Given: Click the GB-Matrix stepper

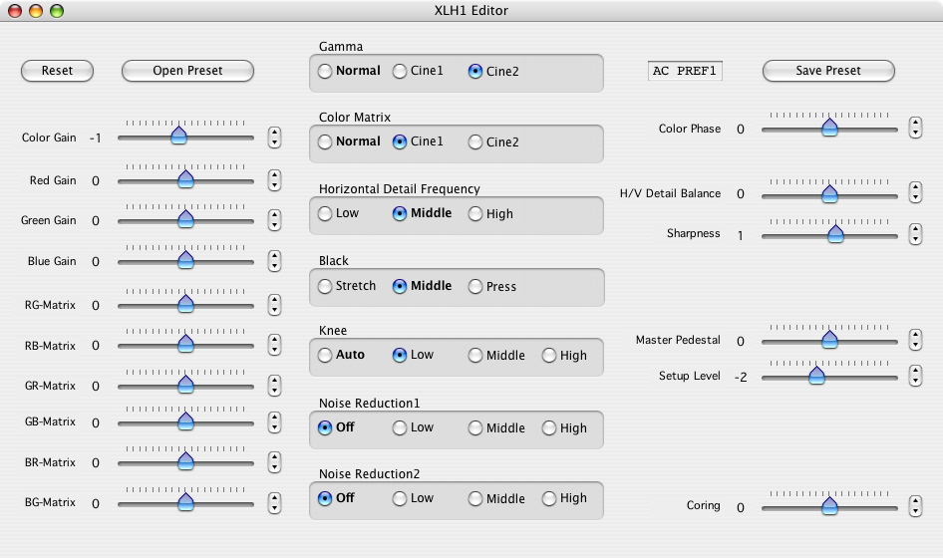Looking at the screenshot, I should pos(274,422).
